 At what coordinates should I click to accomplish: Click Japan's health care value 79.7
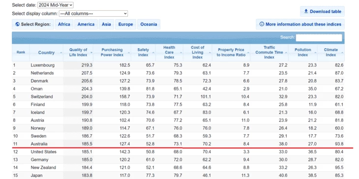(x=178, y=176)
